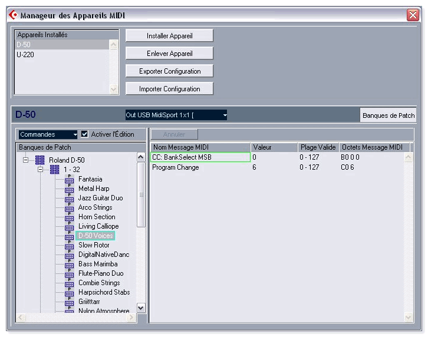Click Installer Appareil button
428x337 pixels.
click(x=169, y=36)
